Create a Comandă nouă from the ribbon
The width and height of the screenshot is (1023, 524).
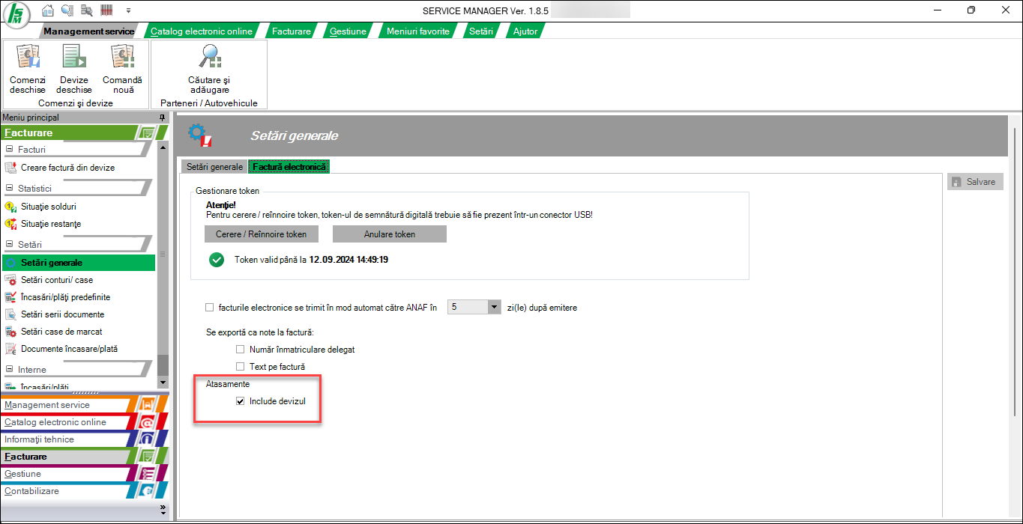coord(122,69)
